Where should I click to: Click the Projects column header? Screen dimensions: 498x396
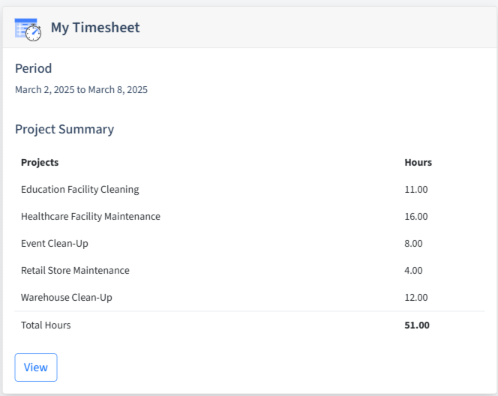point(40,162)
